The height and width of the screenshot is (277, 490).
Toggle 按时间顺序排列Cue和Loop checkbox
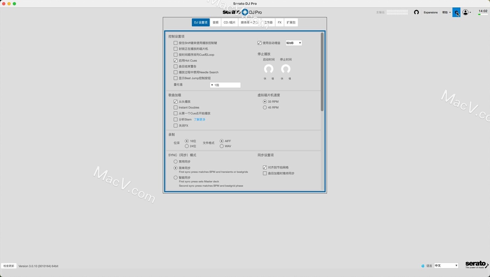pos(175,55)
